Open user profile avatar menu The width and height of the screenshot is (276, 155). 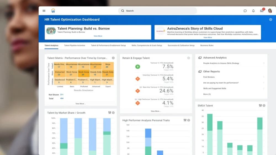tap(270, 11)
